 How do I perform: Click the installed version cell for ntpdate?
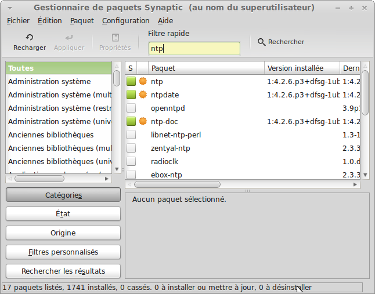click(303, 95)
